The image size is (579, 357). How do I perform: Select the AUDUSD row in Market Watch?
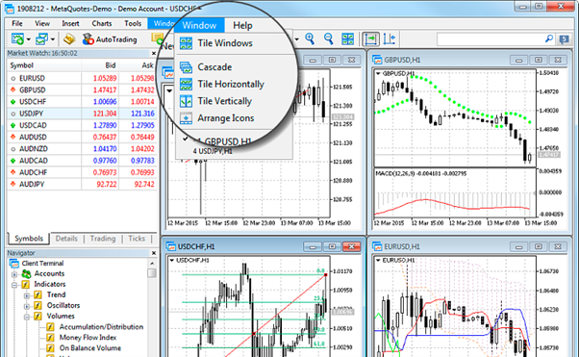(82, 137)
